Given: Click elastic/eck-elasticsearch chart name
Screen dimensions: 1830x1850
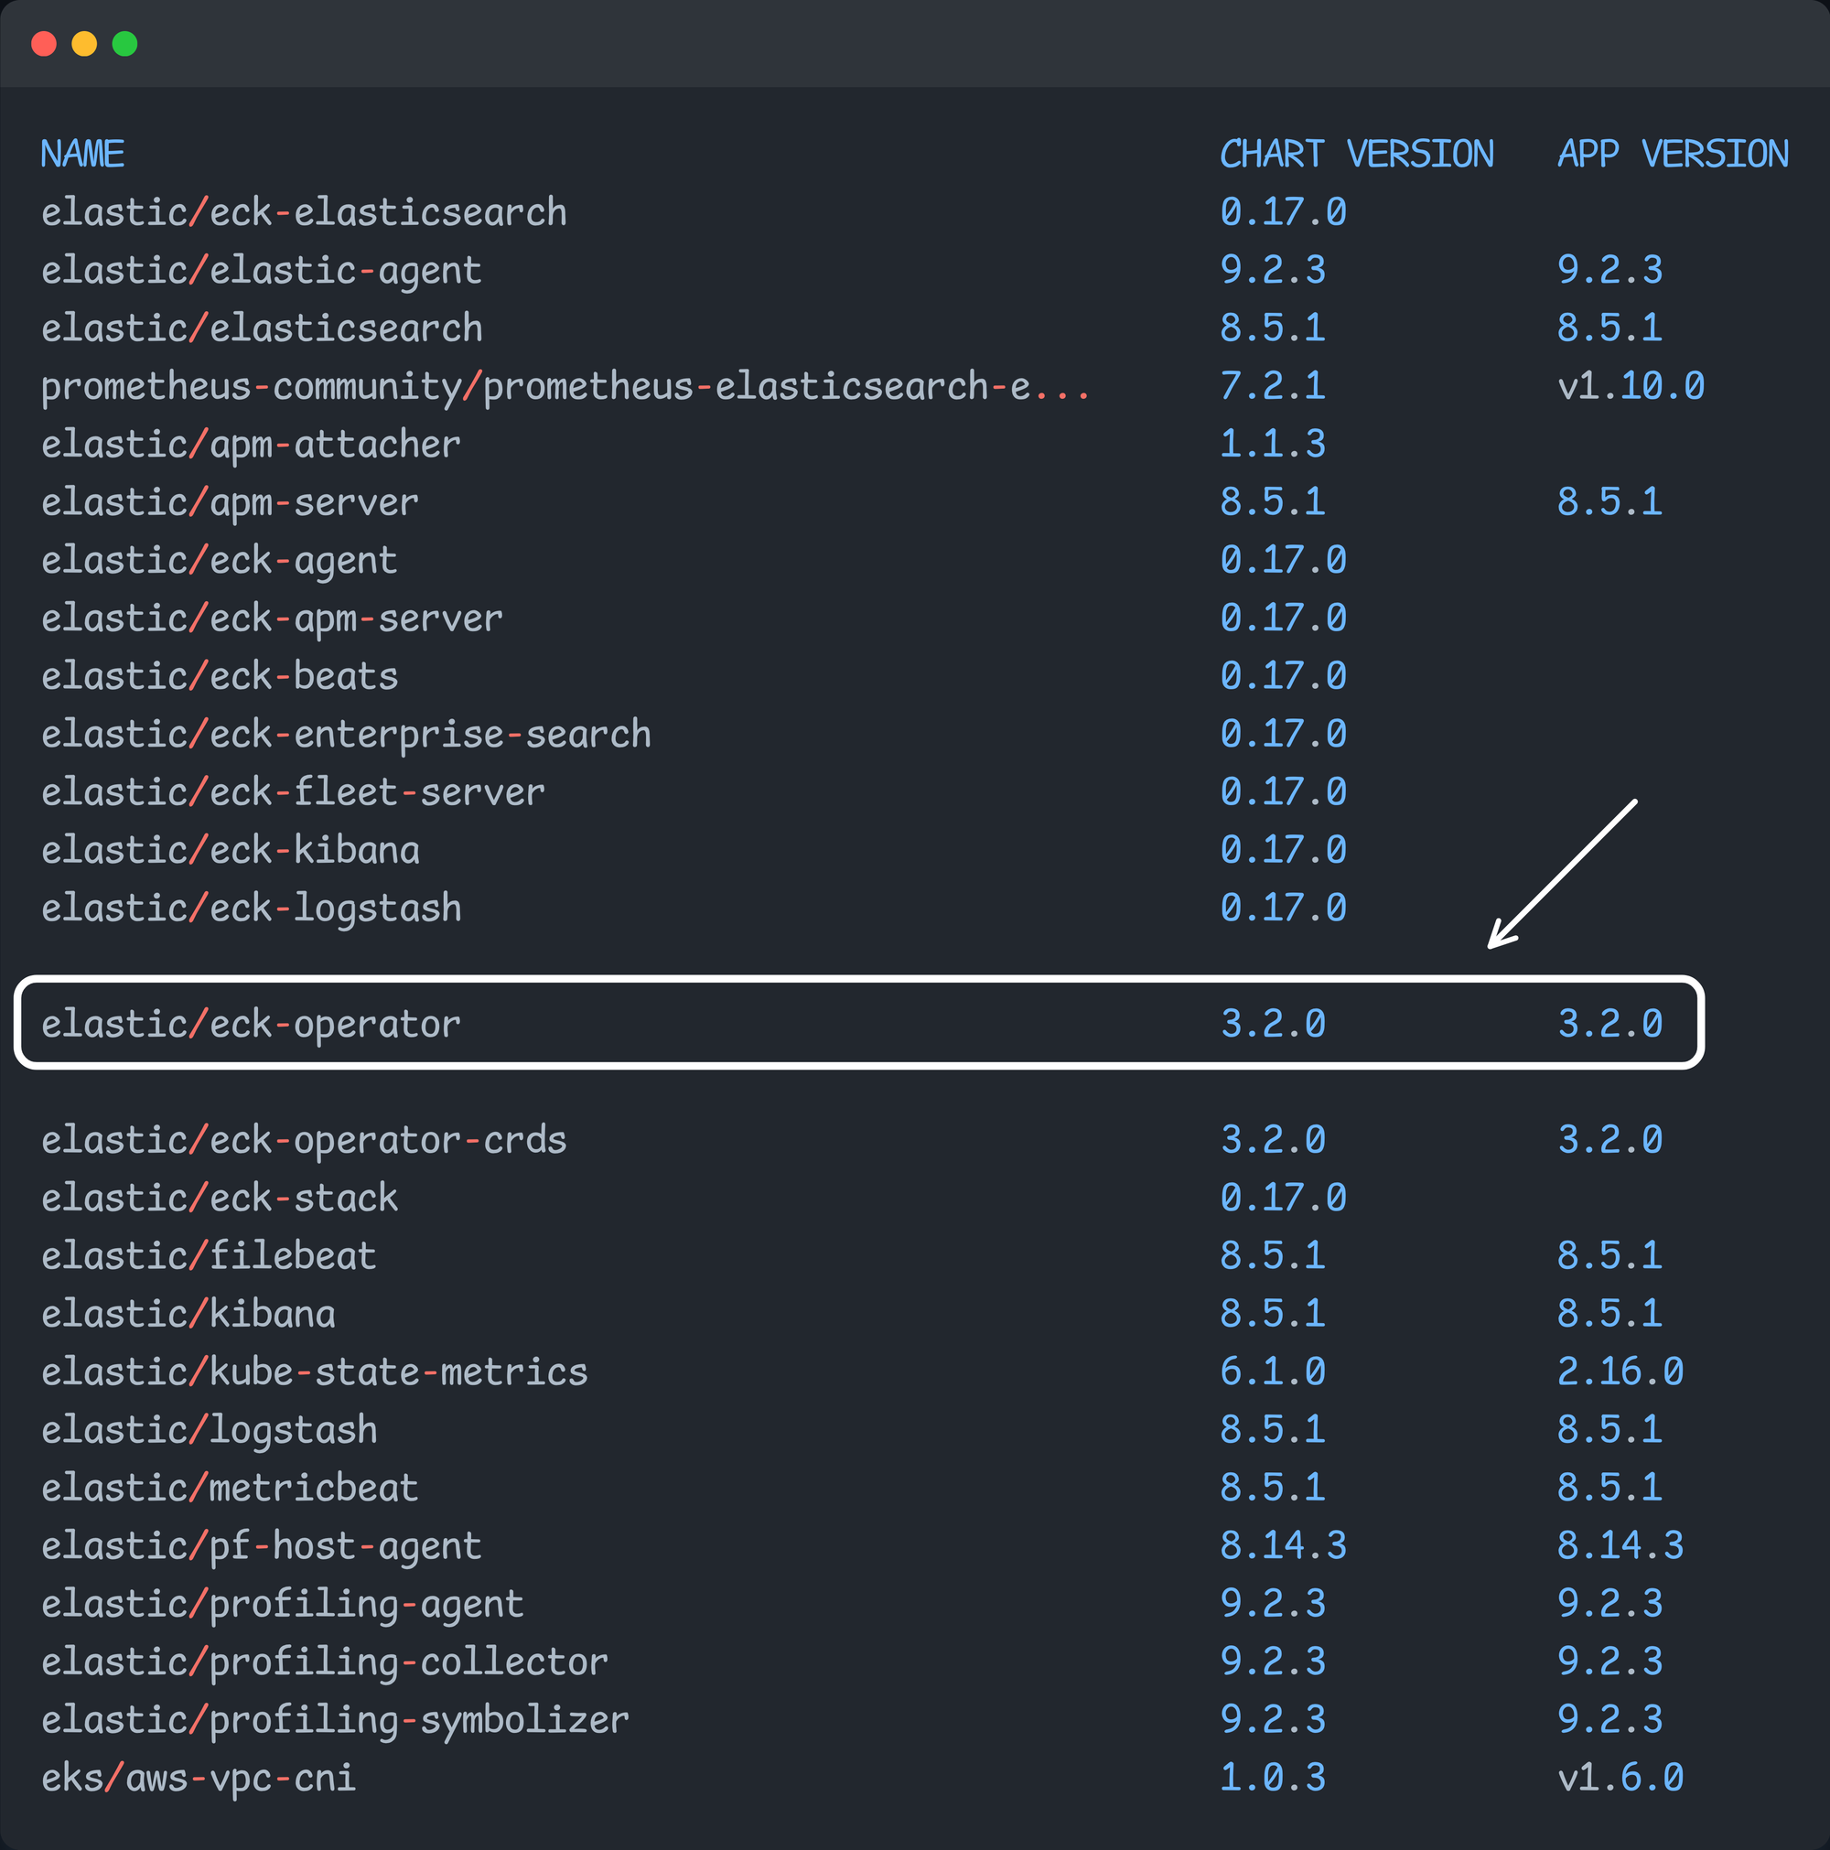Looking at the screenshot, I should (304, 212).
